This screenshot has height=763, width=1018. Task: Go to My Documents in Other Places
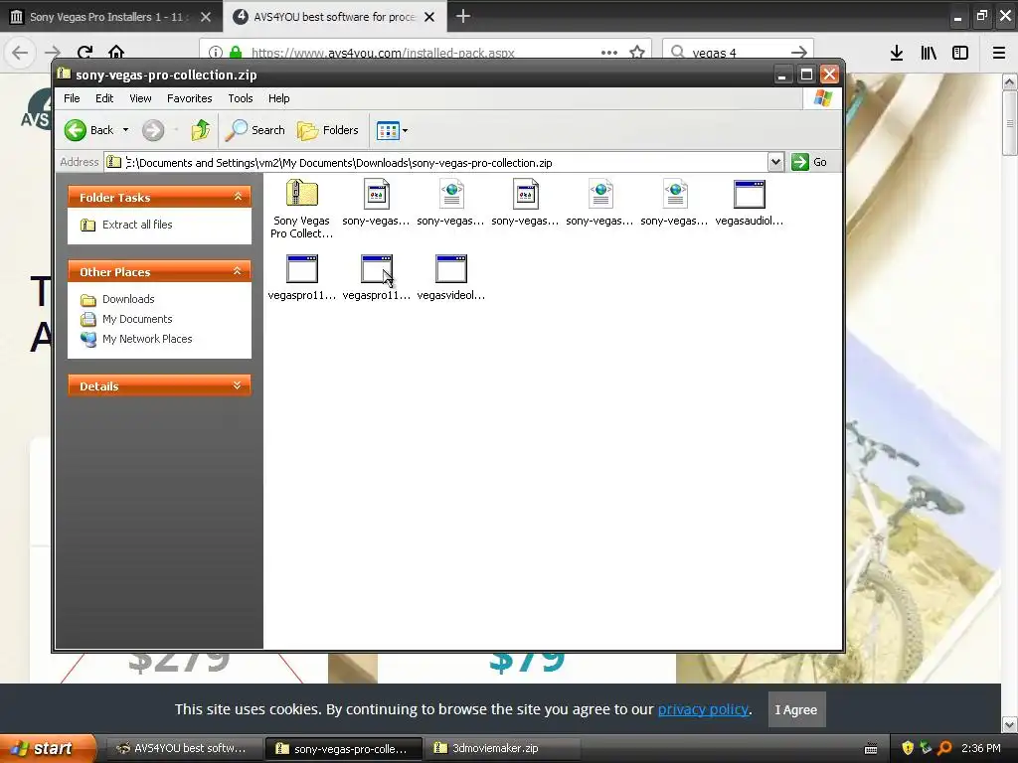pos(137,319)
